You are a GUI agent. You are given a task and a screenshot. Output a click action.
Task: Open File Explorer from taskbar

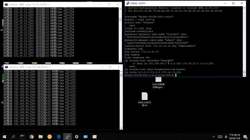[41, 136]
